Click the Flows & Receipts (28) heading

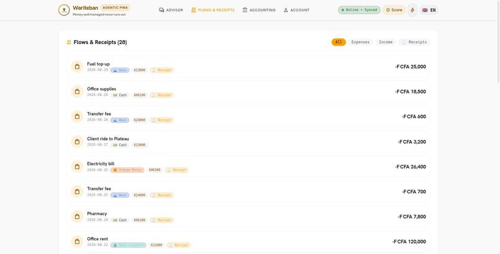[100, 42]
